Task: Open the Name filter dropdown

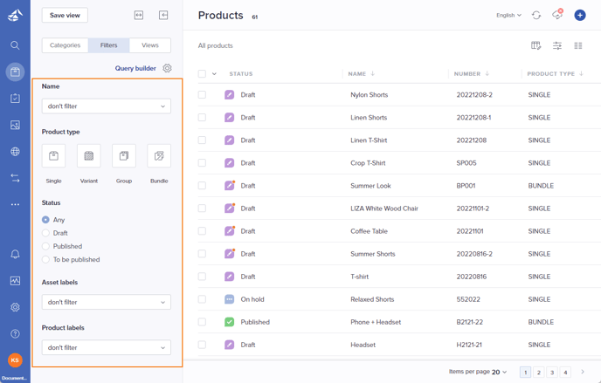Action: (x=106, y=106)
